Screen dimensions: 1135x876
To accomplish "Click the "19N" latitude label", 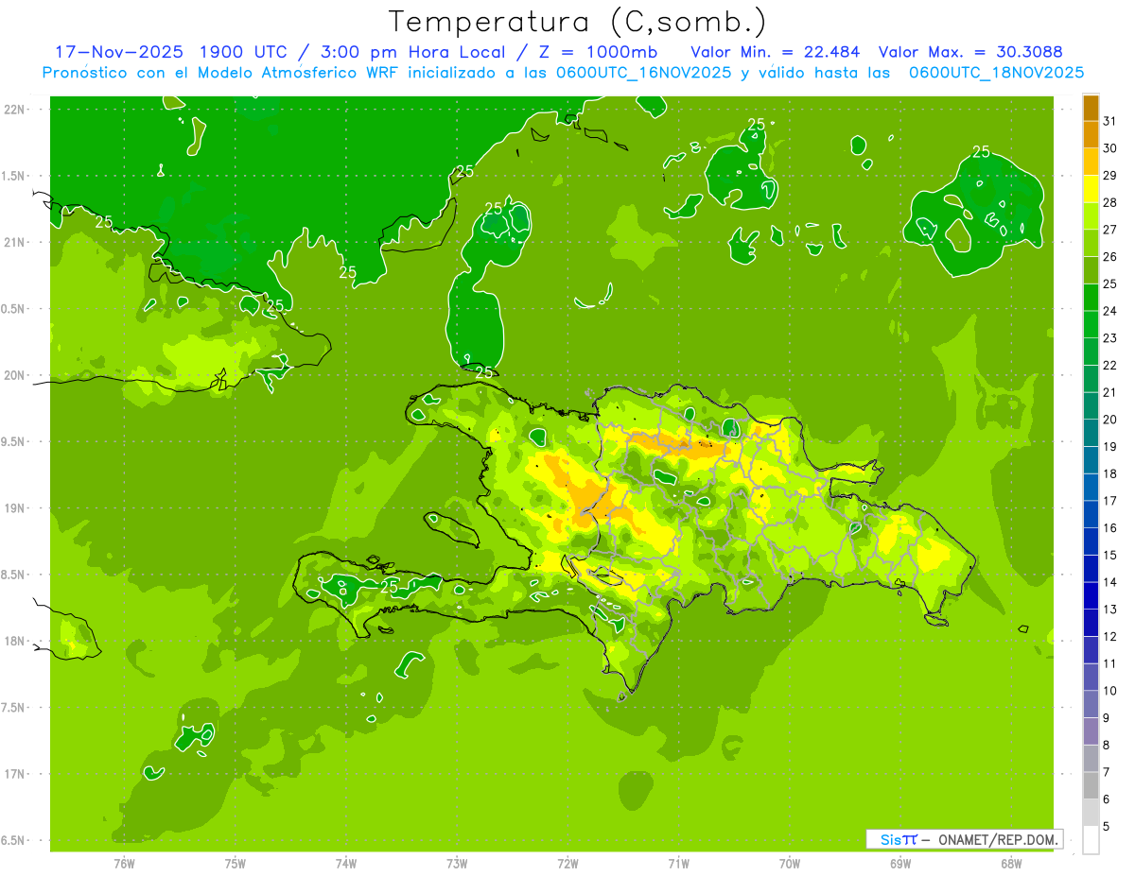I will 14,508.
